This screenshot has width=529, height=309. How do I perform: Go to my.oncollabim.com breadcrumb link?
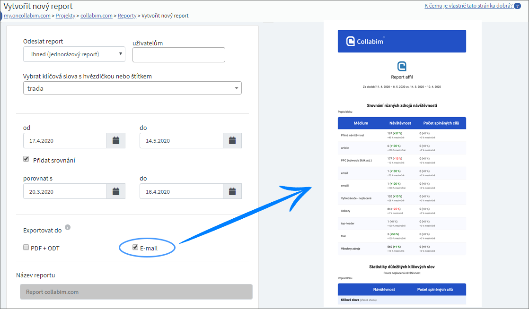[27, 16]
